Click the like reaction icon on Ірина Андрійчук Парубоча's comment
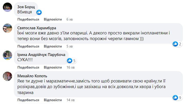186x104 pixels. 69,61
